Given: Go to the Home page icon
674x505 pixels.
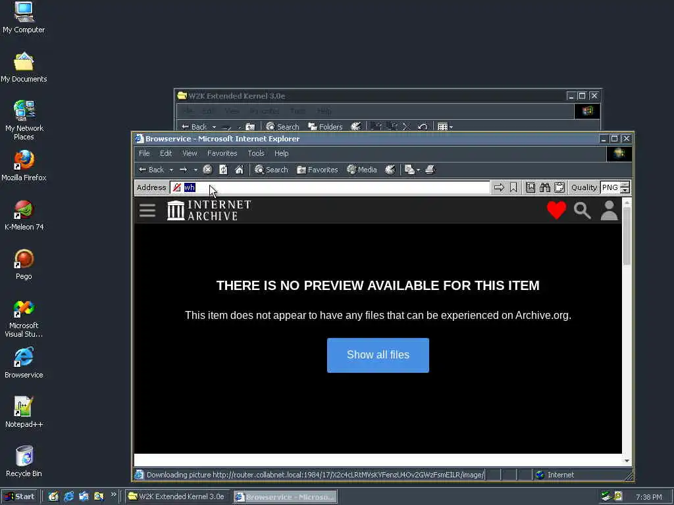Looking at the screenshot, I should point(240,170).
